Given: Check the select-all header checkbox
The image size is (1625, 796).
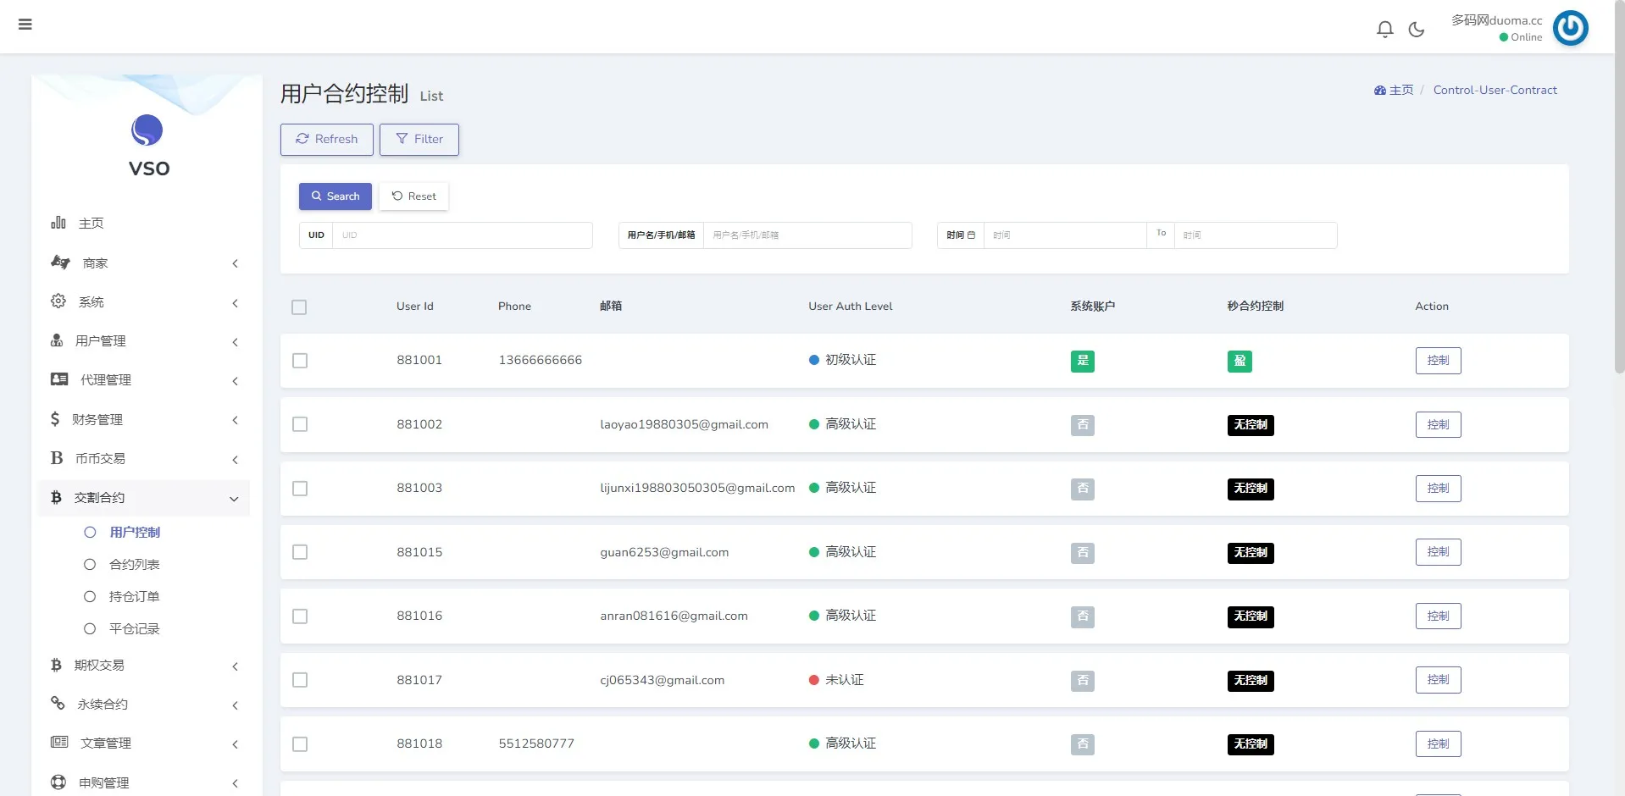Looking at the screenshot, I should (299, 307).
